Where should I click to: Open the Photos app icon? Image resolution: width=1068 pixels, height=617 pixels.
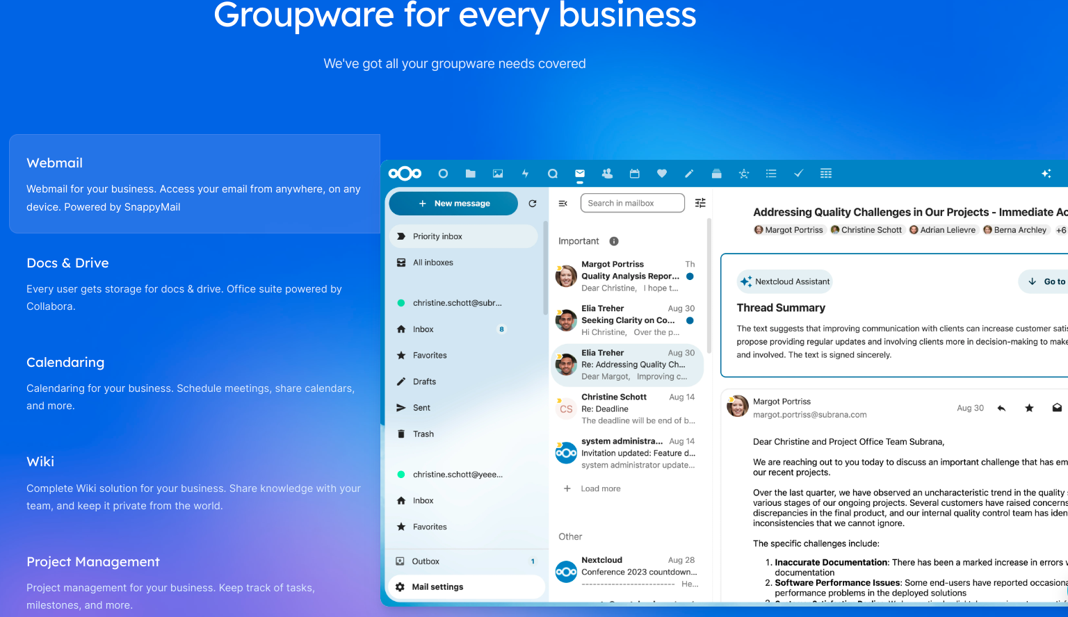[x=498, y=174]
